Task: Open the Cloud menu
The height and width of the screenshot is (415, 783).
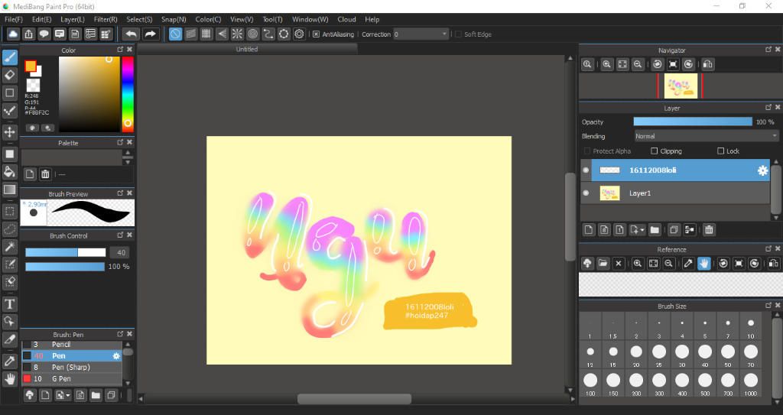Action: click(x=346, y=19)
